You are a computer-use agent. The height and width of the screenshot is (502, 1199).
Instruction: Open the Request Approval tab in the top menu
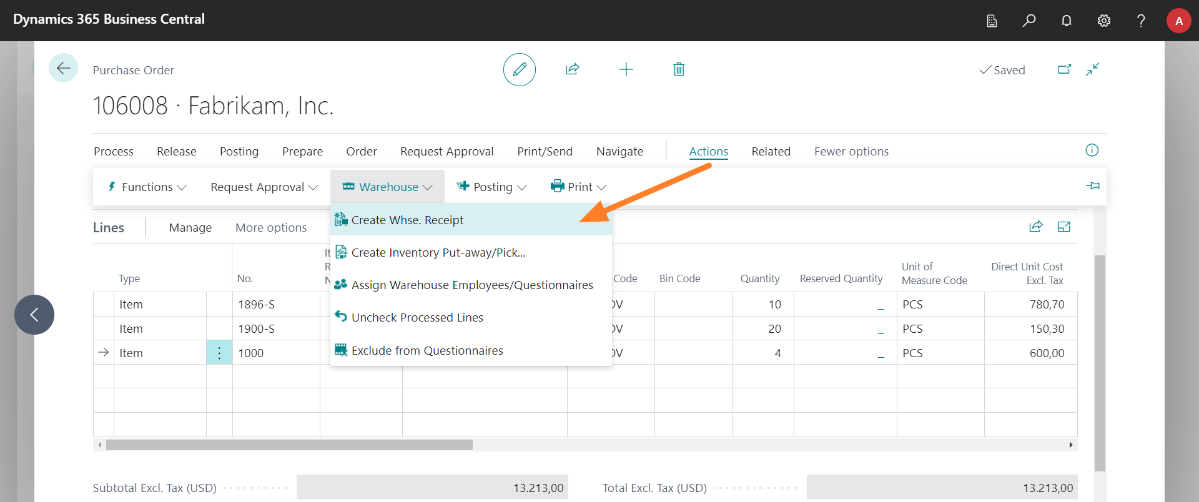coord(447,151)
